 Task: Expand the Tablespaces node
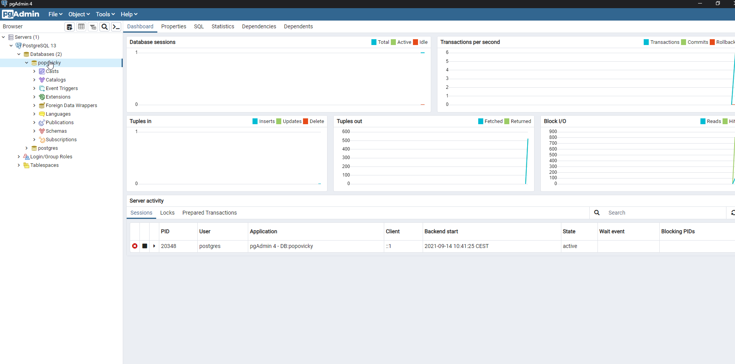(x=19, y=165)
